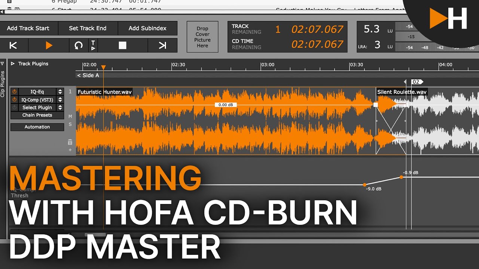The image size is (479, 269).
Task: Click the 5.3 LU loudness readout
Action: [x=372, y=29]
